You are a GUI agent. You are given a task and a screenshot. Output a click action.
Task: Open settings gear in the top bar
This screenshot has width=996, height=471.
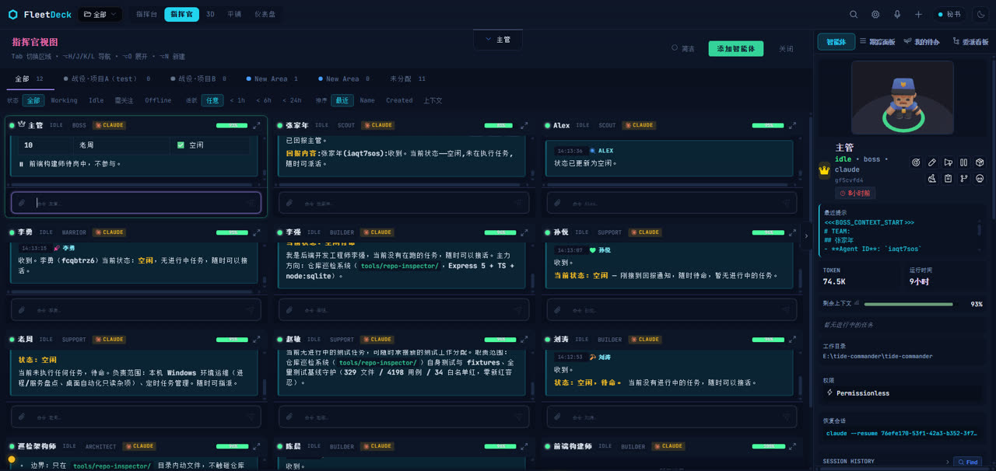tap(875, 14)
